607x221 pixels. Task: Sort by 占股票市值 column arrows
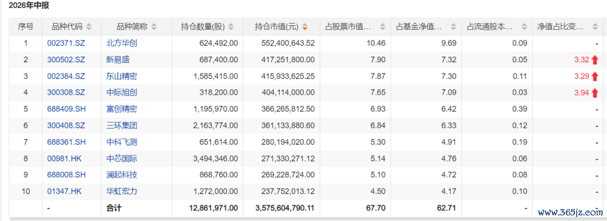pos(383,27)
